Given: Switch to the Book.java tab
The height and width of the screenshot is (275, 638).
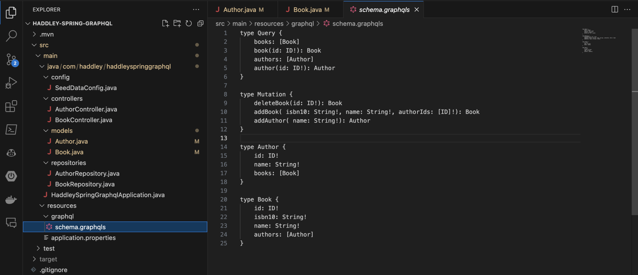Looking at the screenshot, I should [307, 10].
